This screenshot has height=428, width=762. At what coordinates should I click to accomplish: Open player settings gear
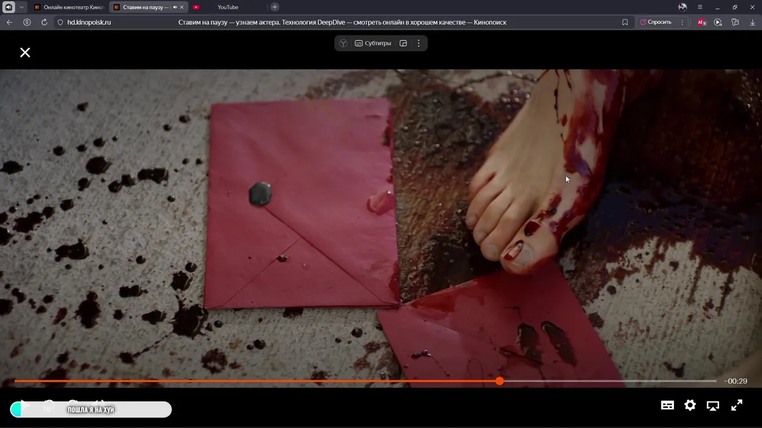click(690, 405)
